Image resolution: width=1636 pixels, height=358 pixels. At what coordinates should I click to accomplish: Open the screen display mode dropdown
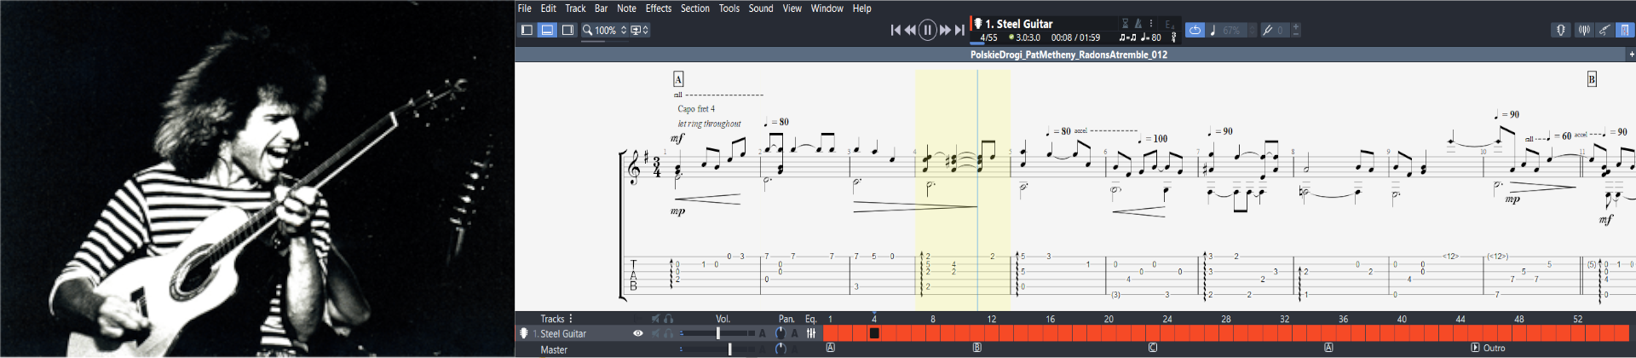(639, 30)
